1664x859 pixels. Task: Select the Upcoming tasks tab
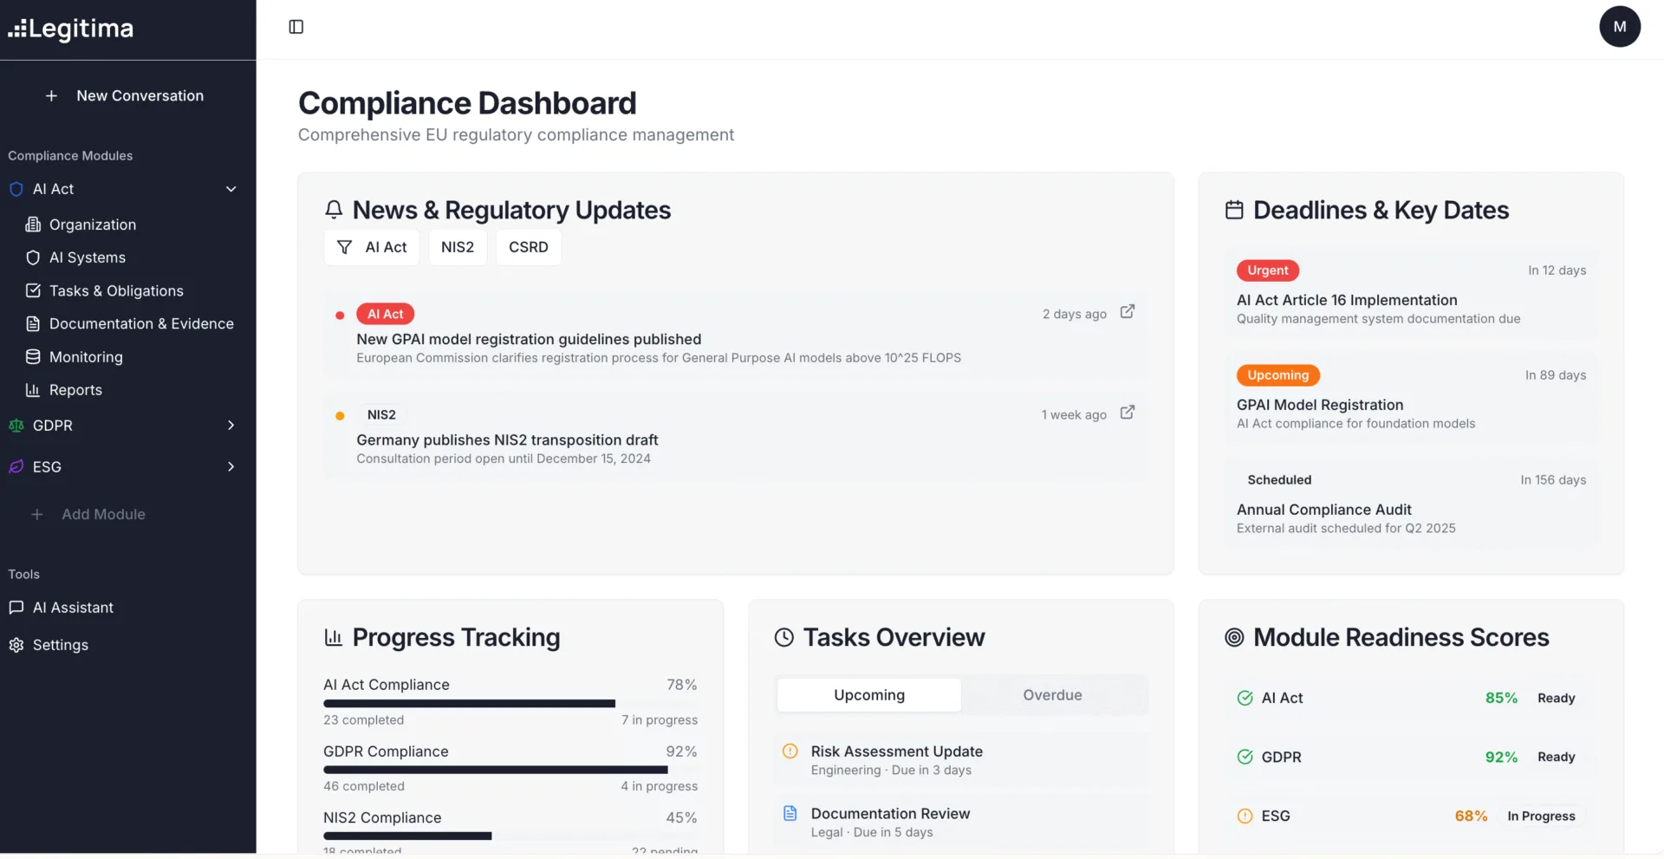click(868, 695)
